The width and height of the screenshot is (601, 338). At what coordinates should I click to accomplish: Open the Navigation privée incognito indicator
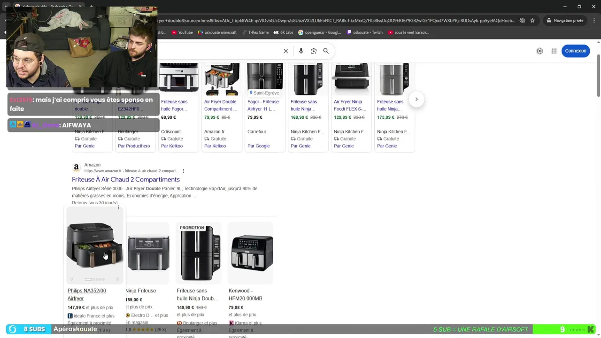click(x=565, y=21)
